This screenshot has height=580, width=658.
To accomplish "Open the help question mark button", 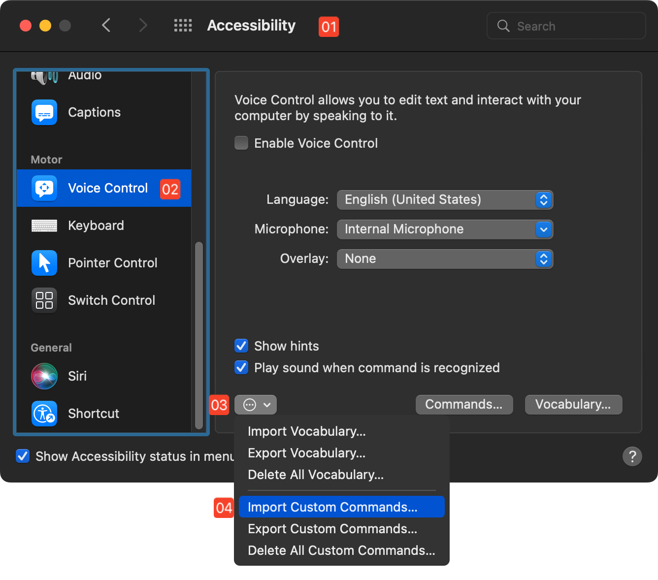I will coord(632,456).
